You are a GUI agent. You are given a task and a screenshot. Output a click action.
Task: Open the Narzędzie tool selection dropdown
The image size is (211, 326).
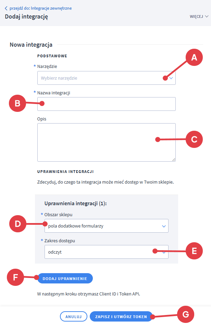point(106,78)
